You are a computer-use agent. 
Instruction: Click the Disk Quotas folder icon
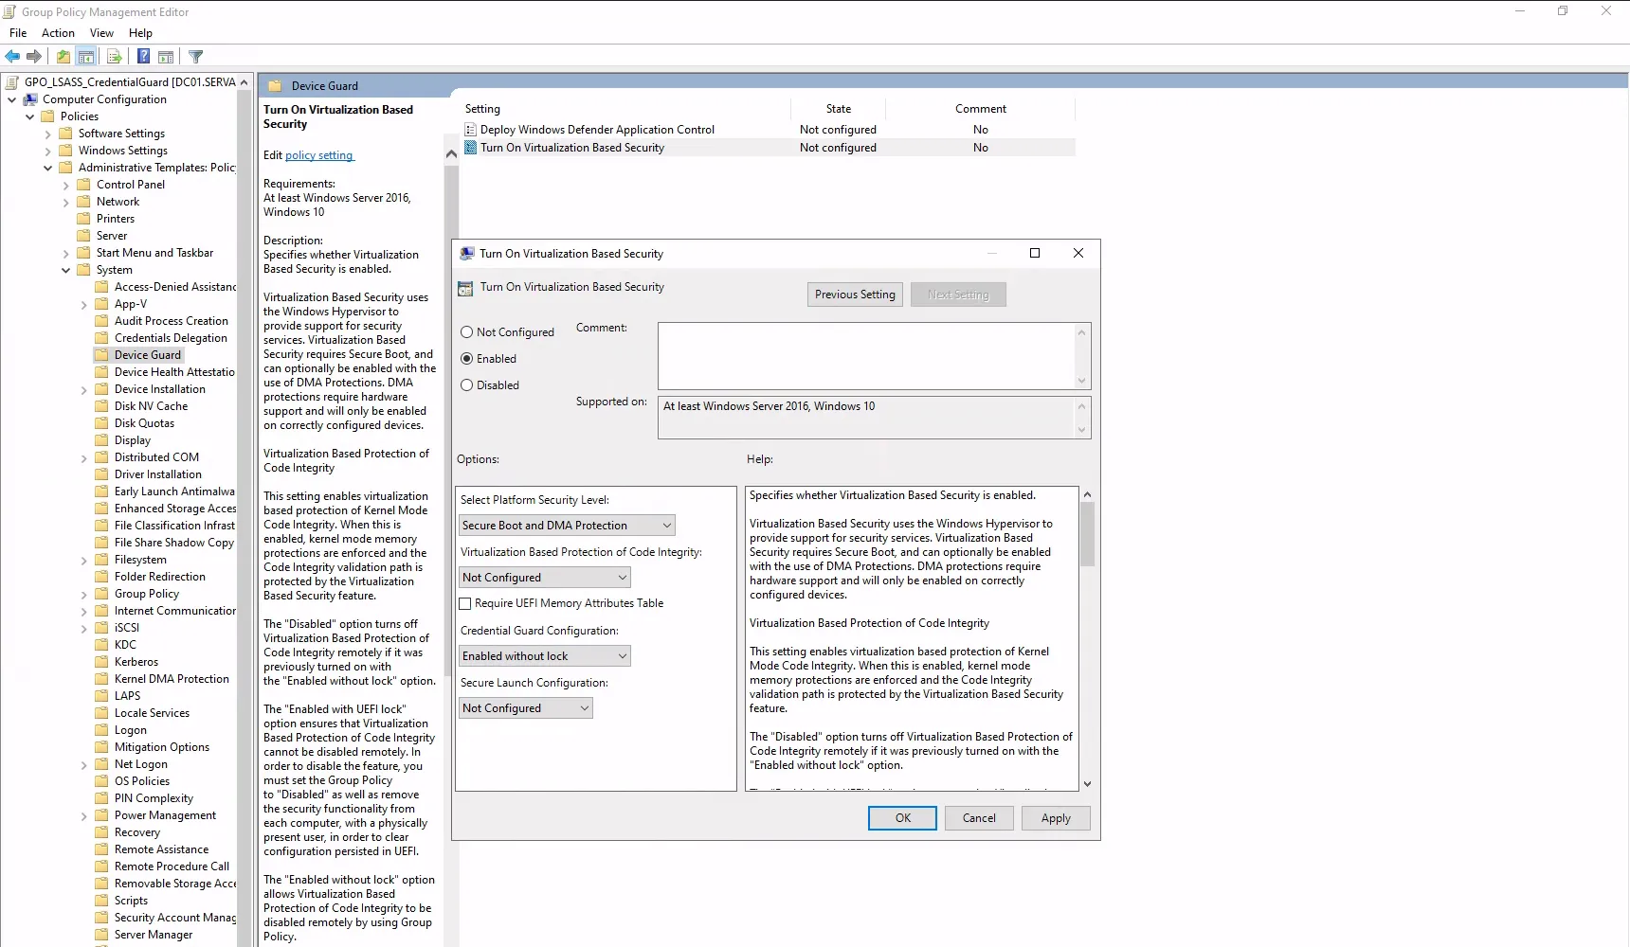click(x=102, y=423)
